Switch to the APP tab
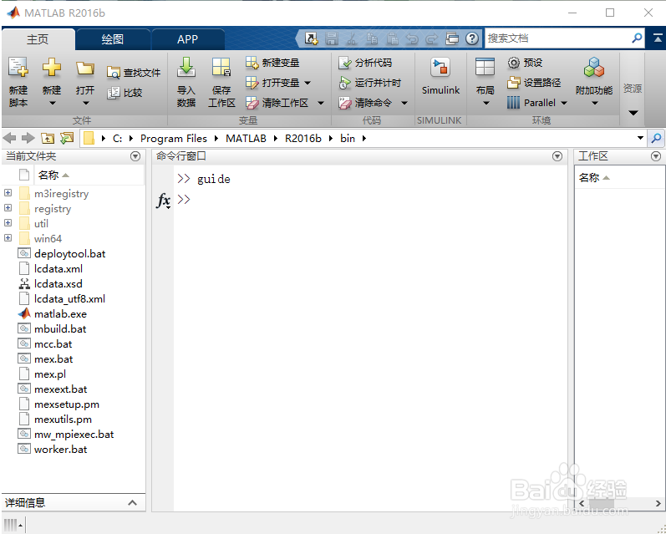This screenshot has height=534, width=666. (187, 39)
